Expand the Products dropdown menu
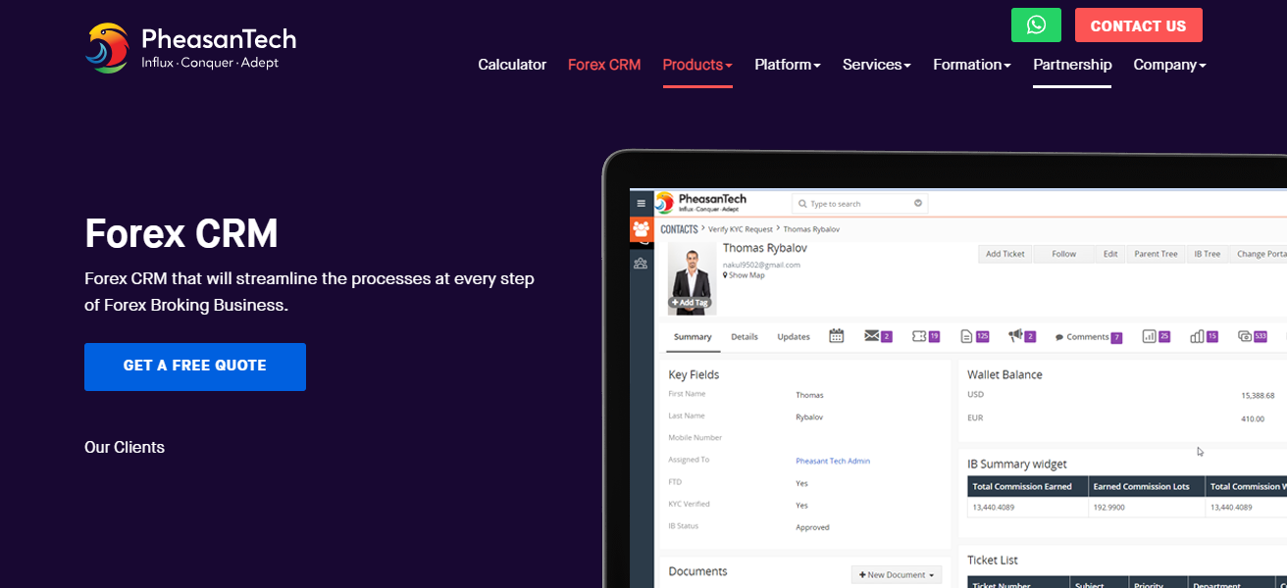The height and width of the screenshot is (588, 1287). tap(696, 65)
